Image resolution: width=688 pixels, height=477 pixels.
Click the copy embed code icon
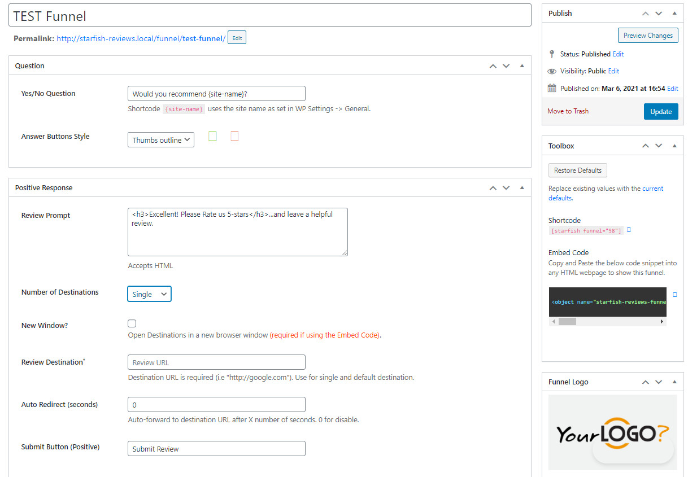click(x=675, y=294)
